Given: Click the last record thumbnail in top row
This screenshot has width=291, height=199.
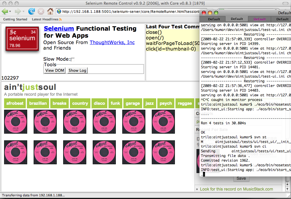Looking at the screenshot, I should pyautogui.click(x=163, y=122).
